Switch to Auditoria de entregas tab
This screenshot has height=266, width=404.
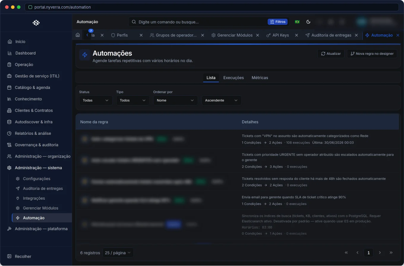pyautogui.click(x=331, y=35)
